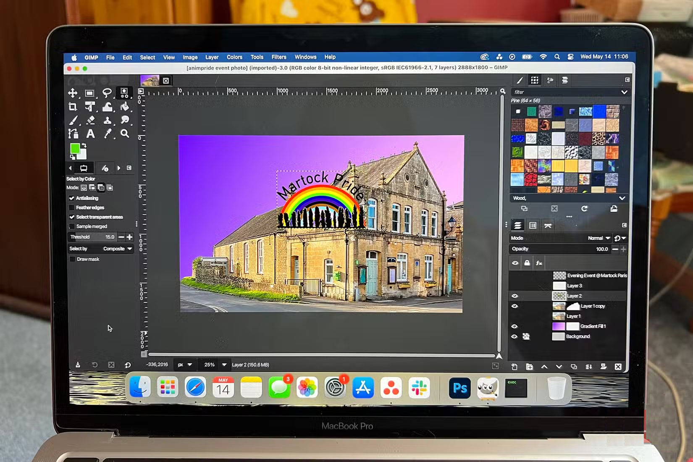Select the Free Select lasso tool

pos(108,93)
